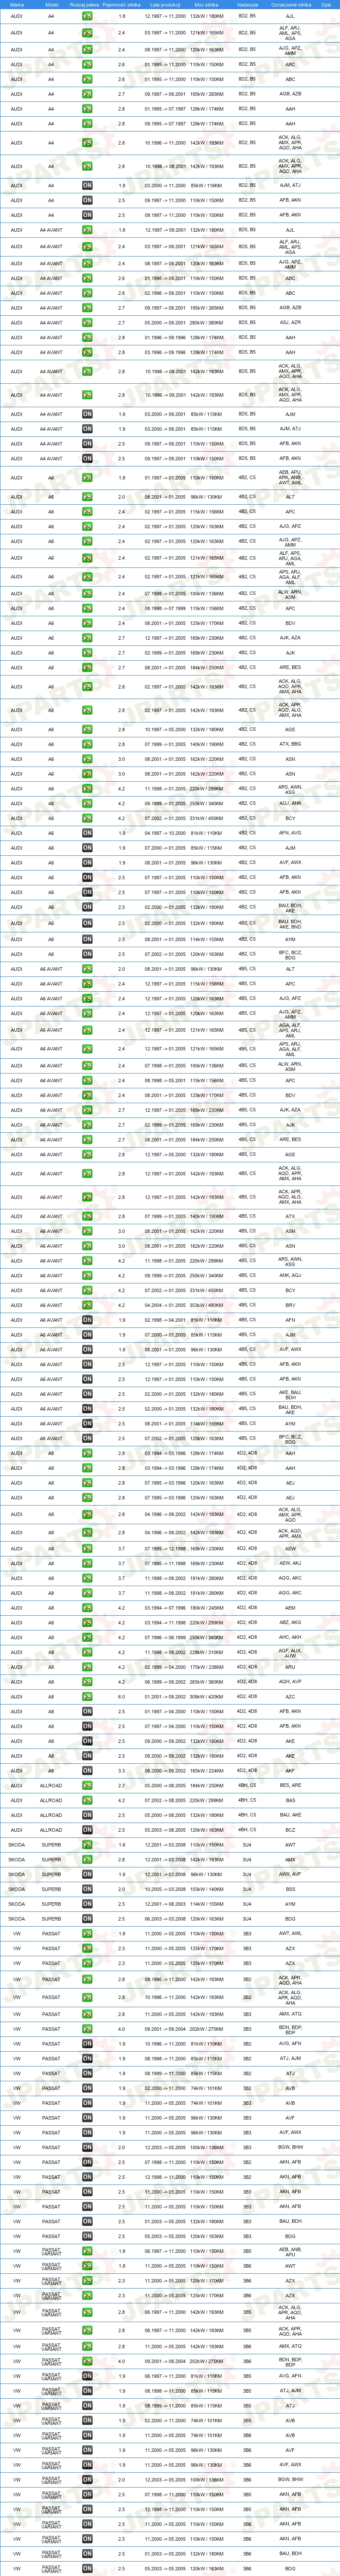Click the Marka column header
Viewport: 340px width, 2576px height.
coord(17,4)
